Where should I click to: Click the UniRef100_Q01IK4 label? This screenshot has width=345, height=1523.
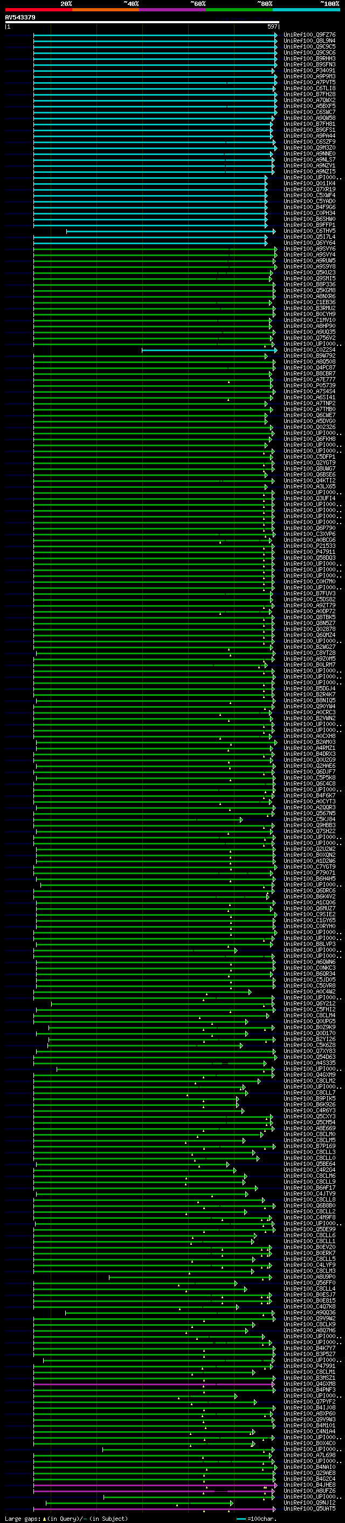coord(309,183)
